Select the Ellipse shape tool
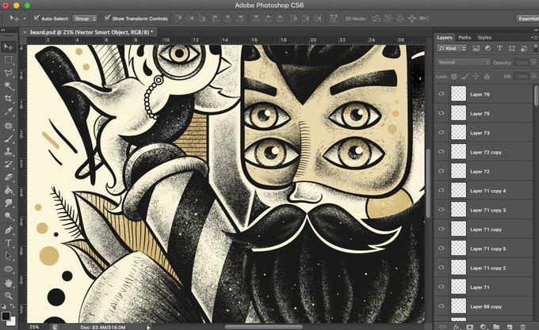 [8, 269]
